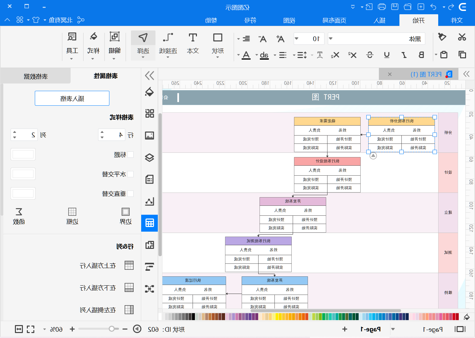Viewport: 475px width, 338px height.
Task: Click 在下方插入行 option
Action: tap(107, 288)
